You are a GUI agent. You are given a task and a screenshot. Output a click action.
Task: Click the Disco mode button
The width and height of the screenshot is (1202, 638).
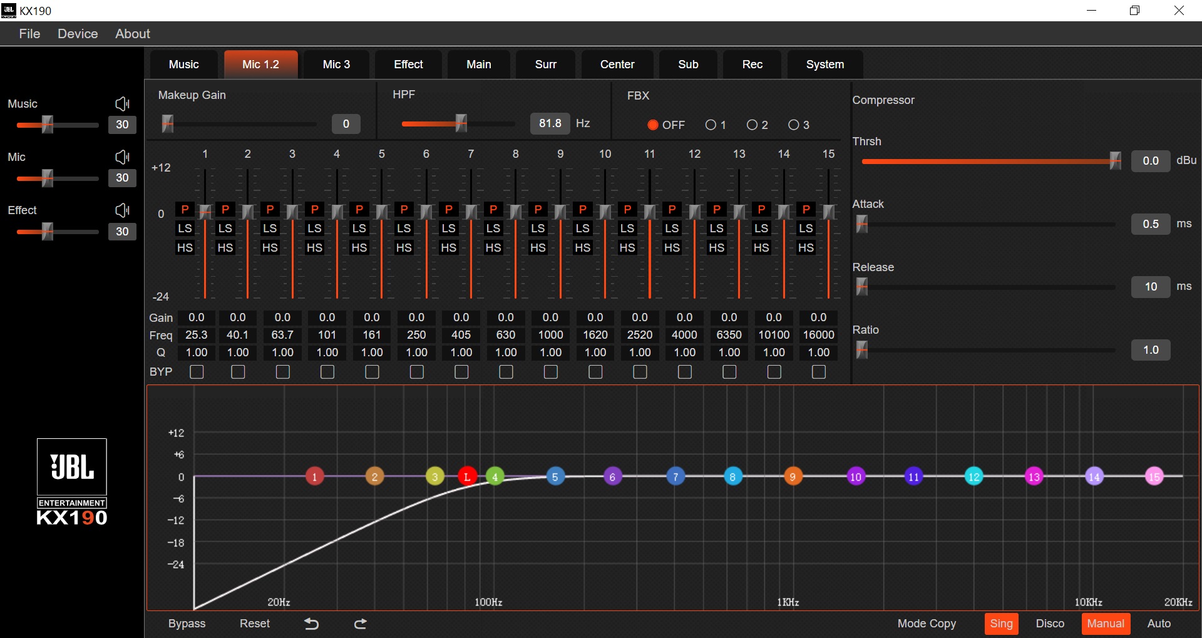coord(1050,624)
